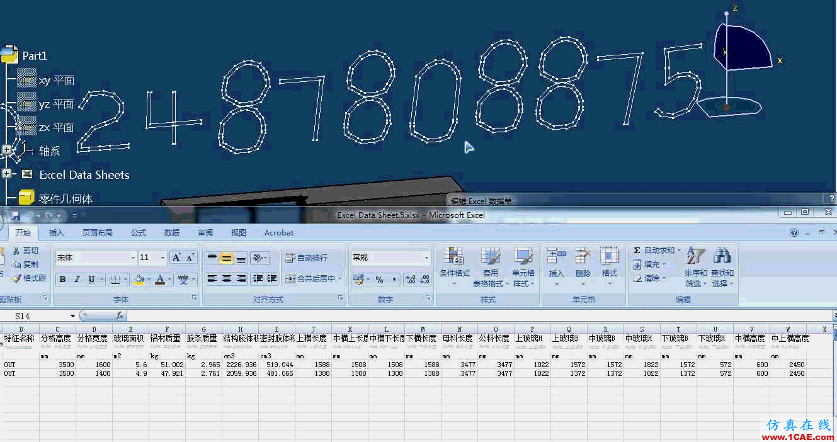
Task: Click the Format cells (格式) icon
Action: pyautogui.click(x=610, y=257)
